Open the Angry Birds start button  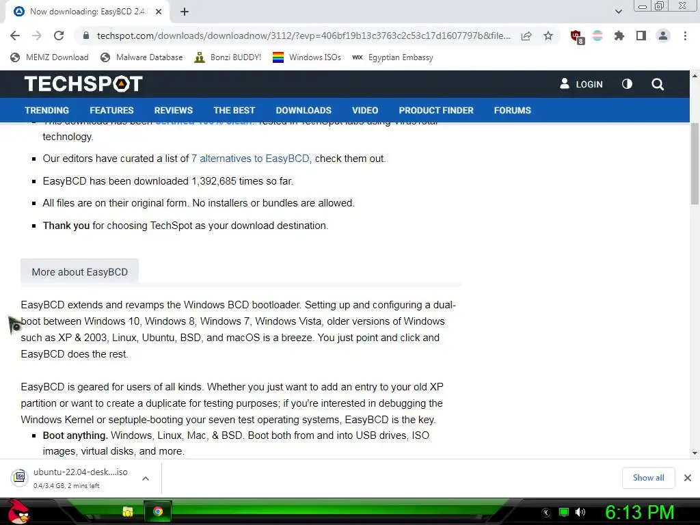pyautogui.click(x=18, y=511)
